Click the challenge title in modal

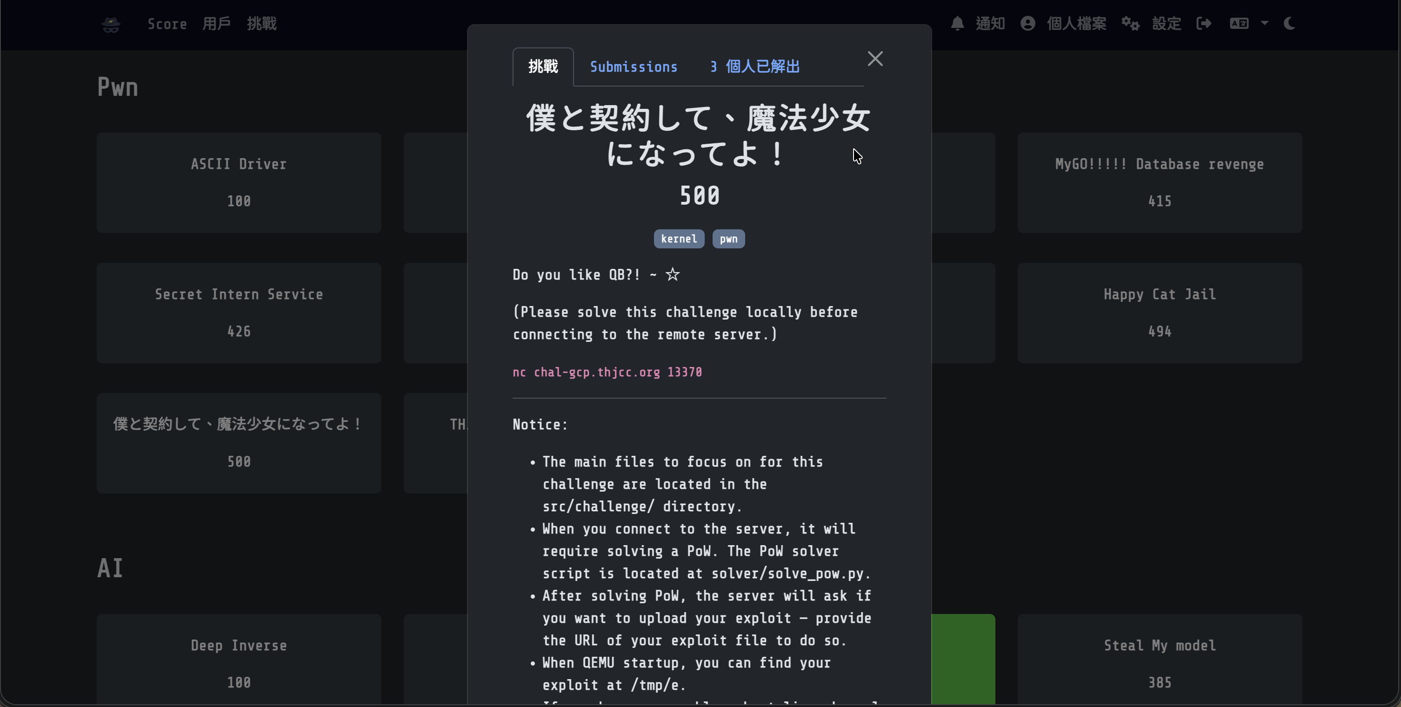699,136
